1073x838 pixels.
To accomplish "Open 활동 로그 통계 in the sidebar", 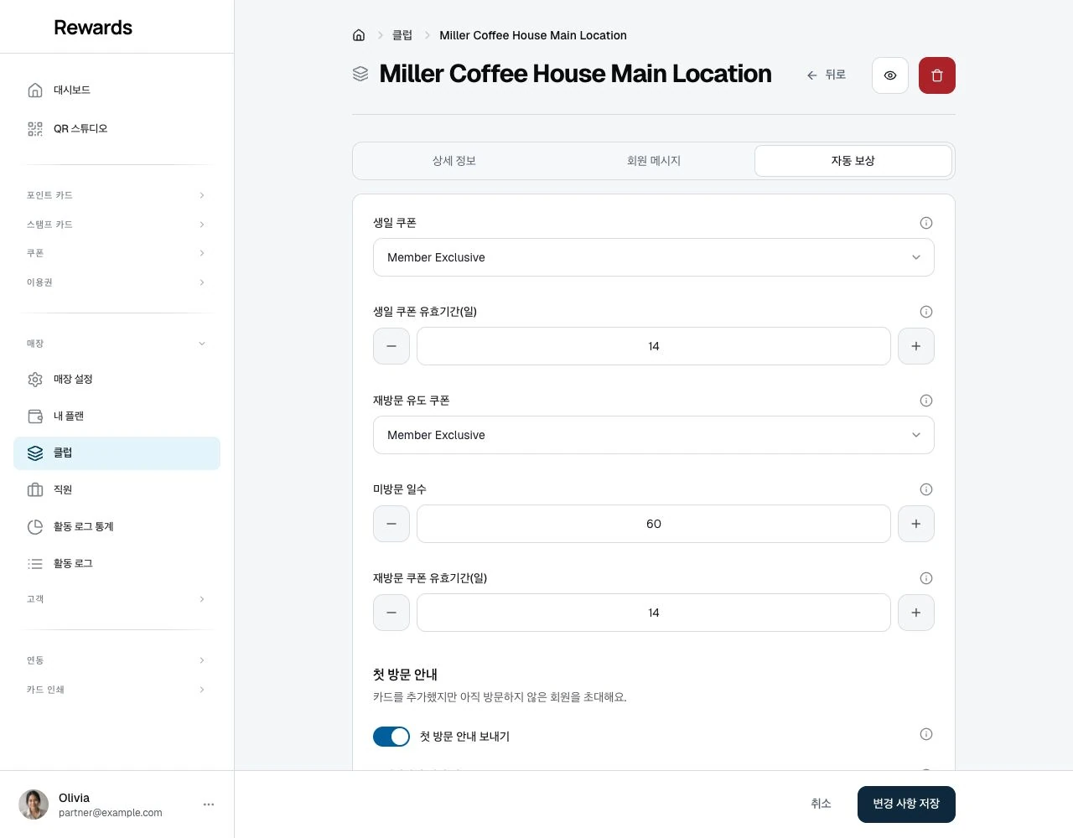I will pos(117,527).
